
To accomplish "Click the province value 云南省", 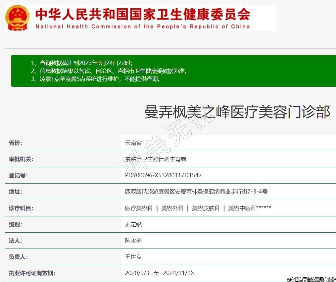I will click(133, 143).
